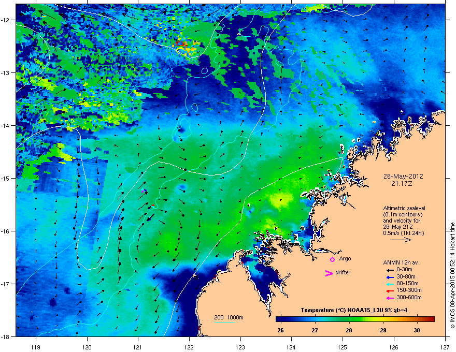
Task: Click the 'Argo' legend label
Action: coord(345,258)
